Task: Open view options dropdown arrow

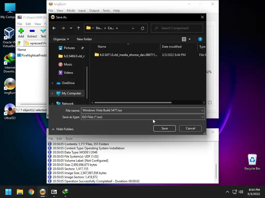Action: click(189, 39)
